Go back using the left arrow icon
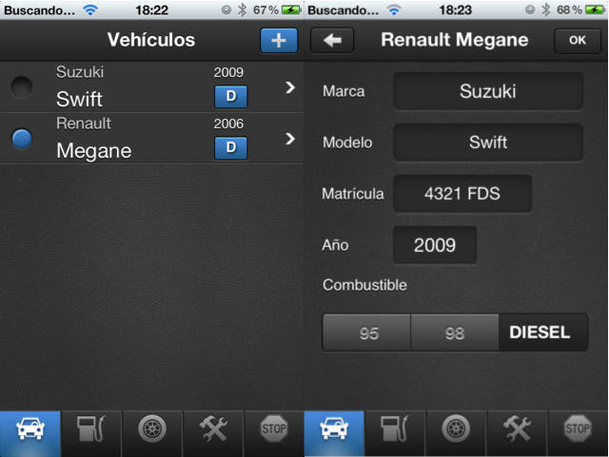Screen dimensions: 609x457 (332, 40)
